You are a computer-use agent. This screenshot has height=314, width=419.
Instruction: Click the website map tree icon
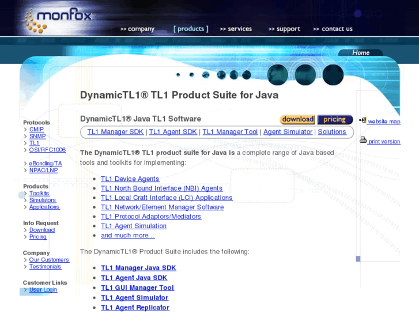[363, 120]
